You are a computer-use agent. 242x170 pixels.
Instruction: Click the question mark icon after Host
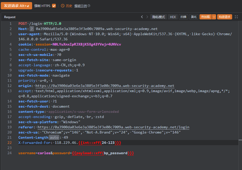32,29
